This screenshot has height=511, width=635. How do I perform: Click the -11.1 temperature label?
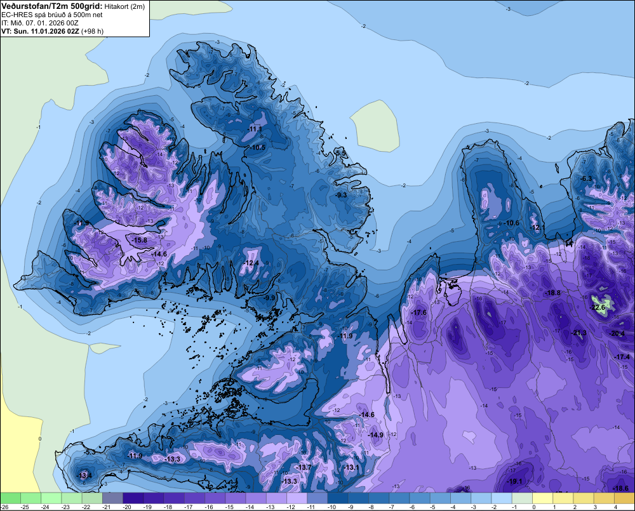[x=255, y=129]
